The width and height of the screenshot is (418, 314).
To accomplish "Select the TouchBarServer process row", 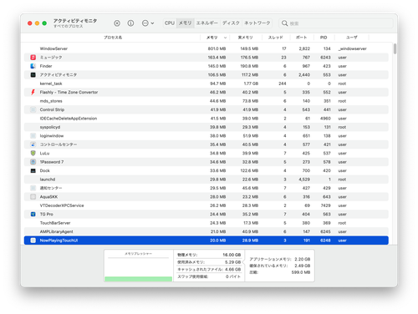I will [206, 223].
